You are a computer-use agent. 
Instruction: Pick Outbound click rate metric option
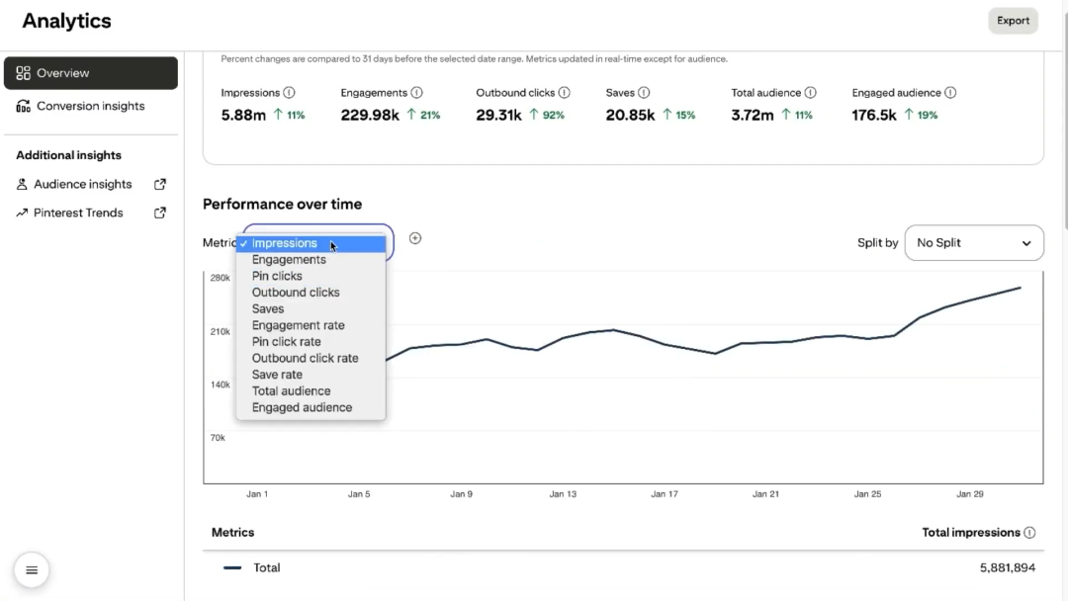pyautogui.click(x=305, y=358)
